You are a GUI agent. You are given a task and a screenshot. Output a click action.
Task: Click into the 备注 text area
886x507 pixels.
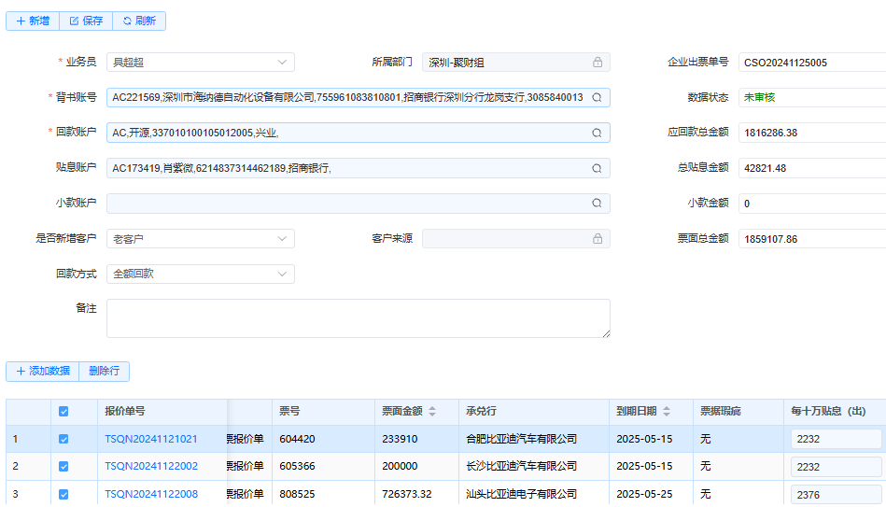(x=358, y=317)
